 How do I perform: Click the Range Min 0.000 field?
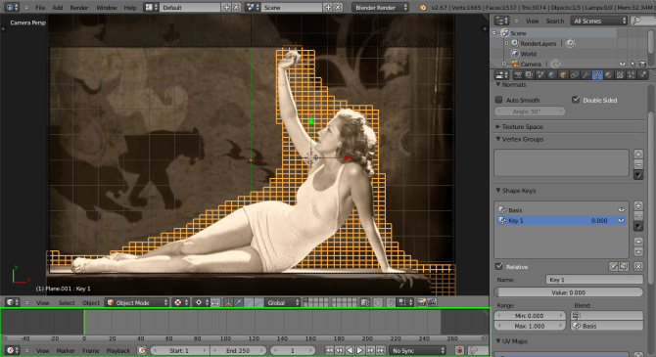pos(530,315)
